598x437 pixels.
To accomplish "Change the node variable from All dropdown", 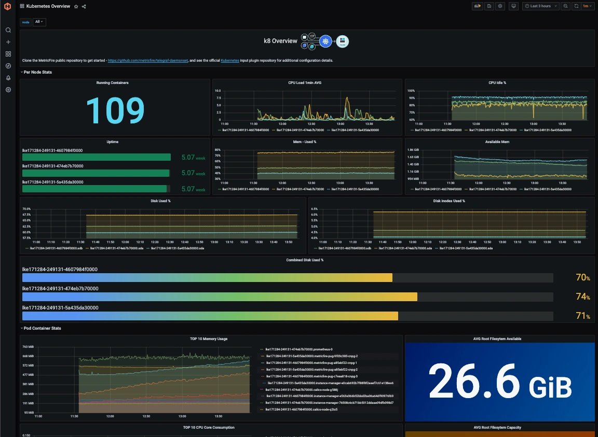I will point(39,22).
